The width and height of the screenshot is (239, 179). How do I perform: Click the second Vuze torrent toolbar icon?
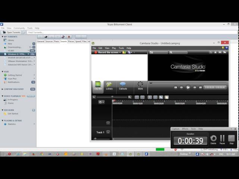pos(46,37)
